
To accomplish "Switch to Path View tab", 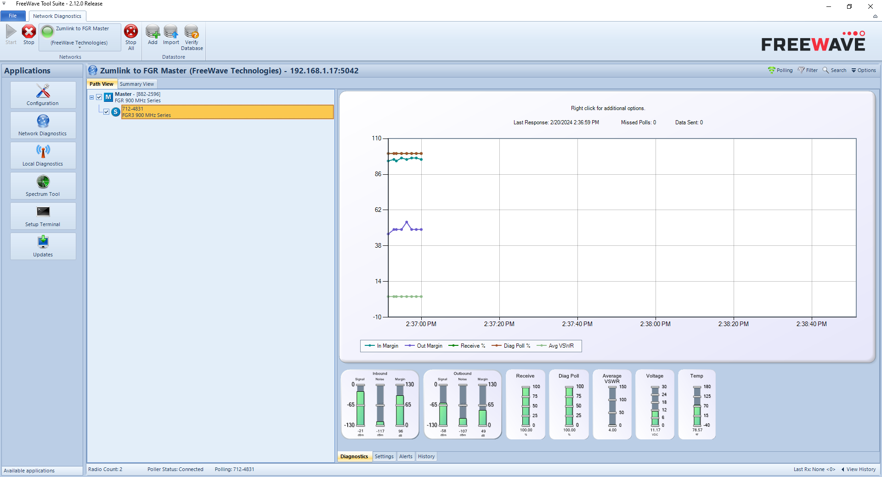I will tap(102, 84).
